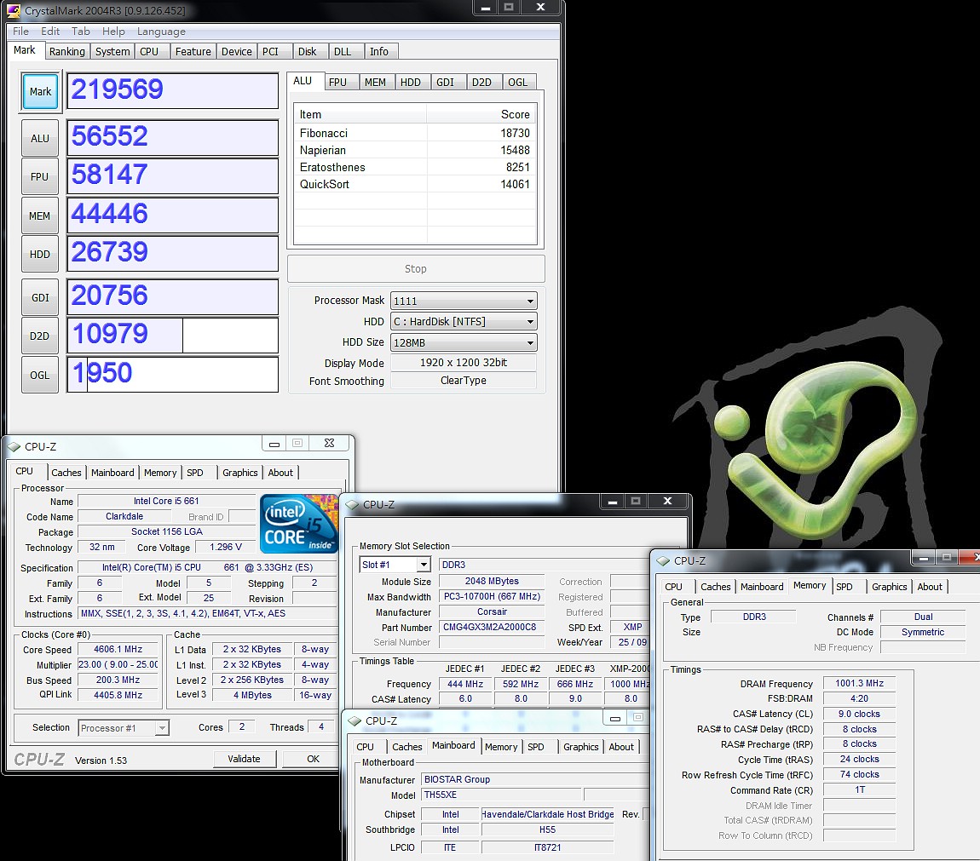Click the OGL score progress bar 1950

[172, 374]
